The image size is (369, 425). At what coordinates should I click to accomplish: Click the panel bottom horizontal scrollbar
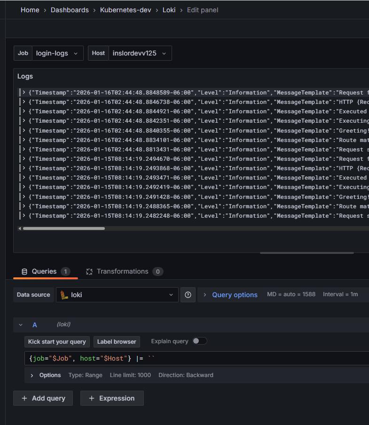[307, 253]
